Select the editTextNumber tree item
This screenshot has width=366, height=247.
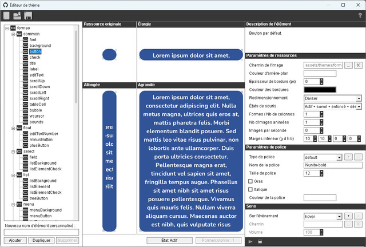click(44, 134)
